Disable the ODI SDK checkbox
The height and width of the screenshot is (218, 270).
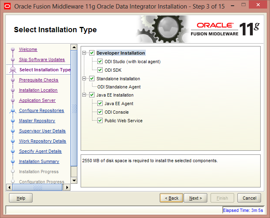point(100,70)
